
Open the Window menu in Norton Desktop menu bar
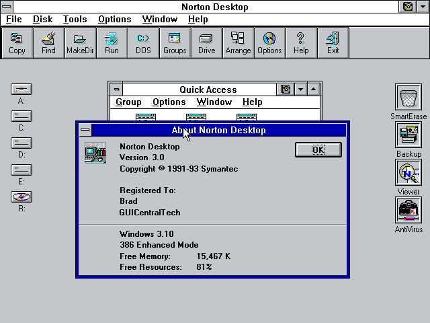coord(160,20)
